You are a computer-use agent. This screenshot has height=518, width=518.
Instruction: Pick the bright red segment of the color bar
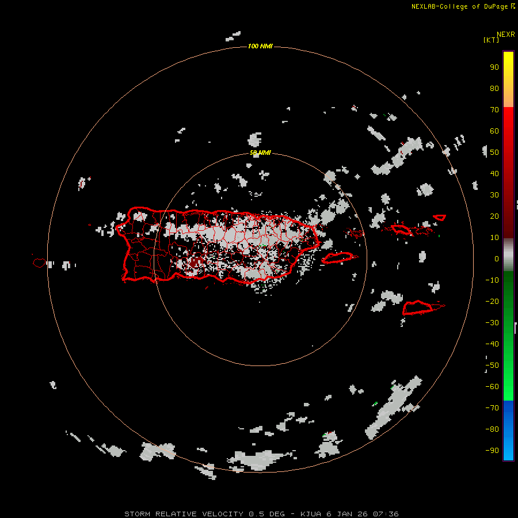508,132
